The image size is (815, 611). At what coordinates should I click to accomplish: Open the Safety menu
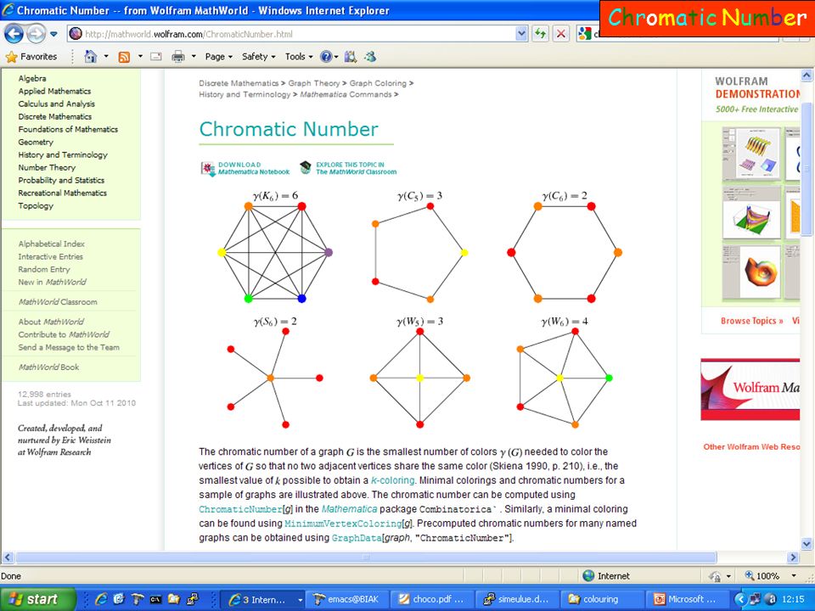[x=259, y=57]
